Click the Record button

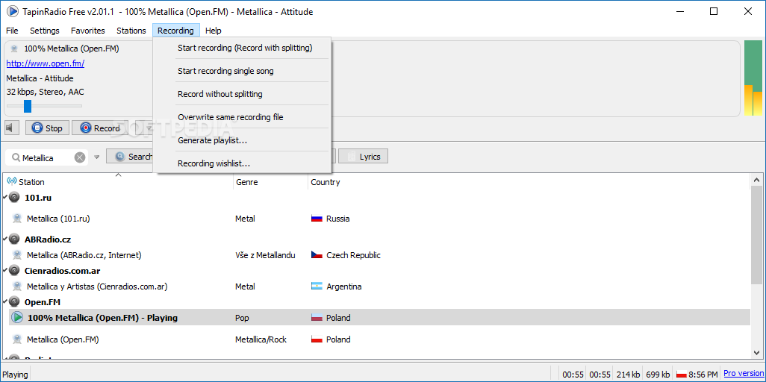pos(99,128)
